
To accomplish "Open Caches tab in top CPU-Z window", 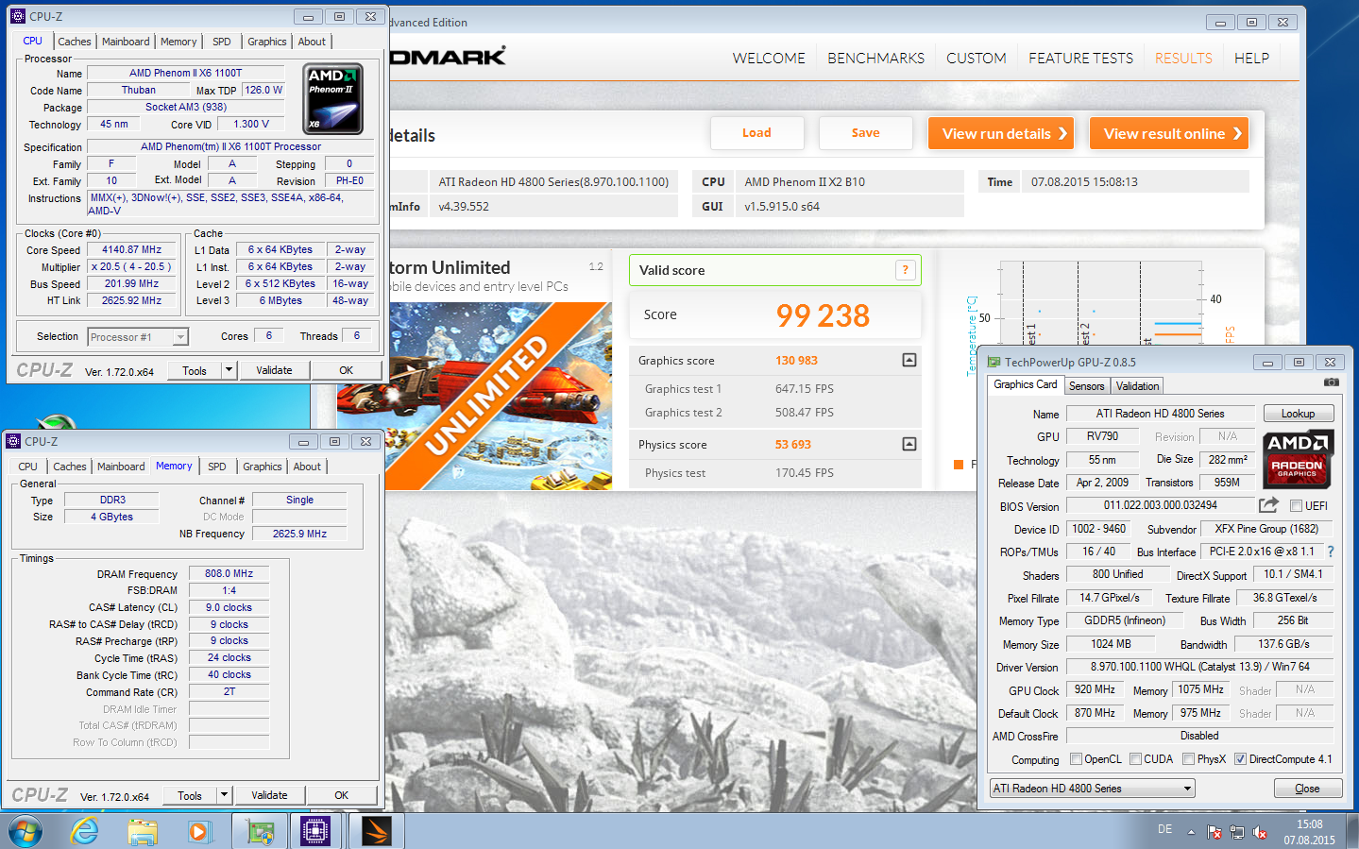I will 75,42.
